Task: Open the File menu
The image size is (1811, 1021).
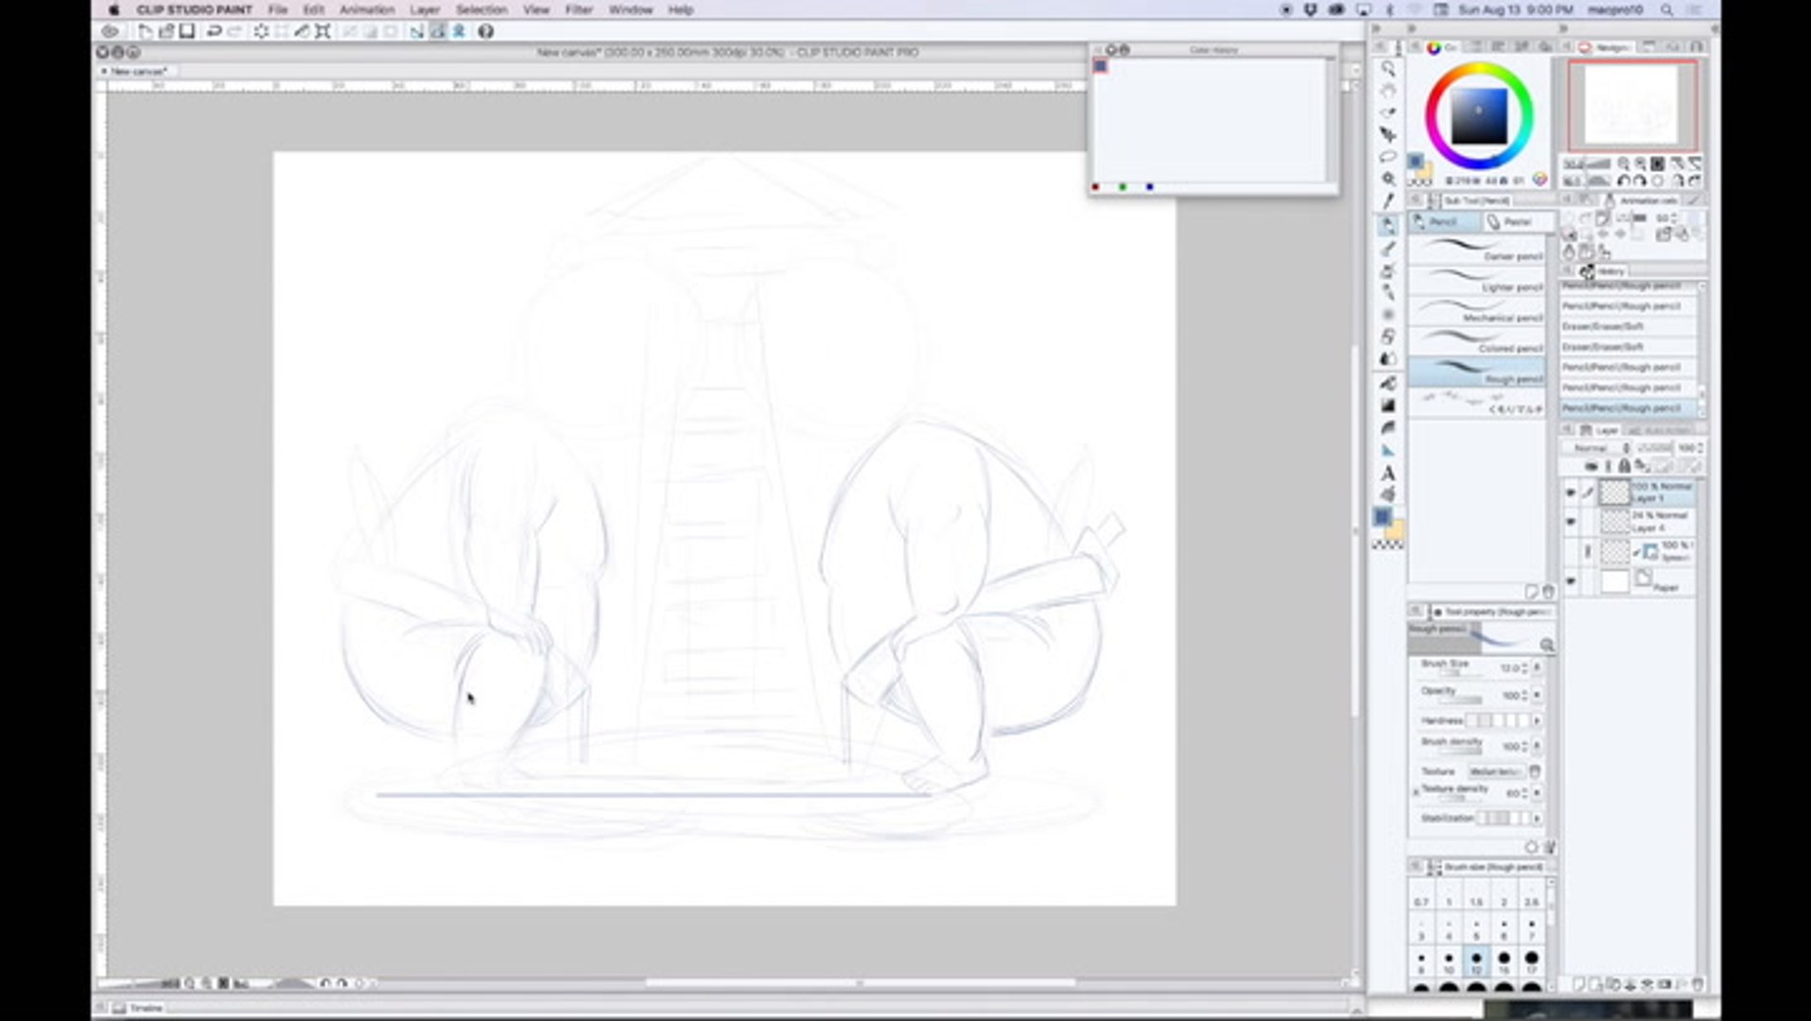Action: pyautogui.click(x=278, y=9)
